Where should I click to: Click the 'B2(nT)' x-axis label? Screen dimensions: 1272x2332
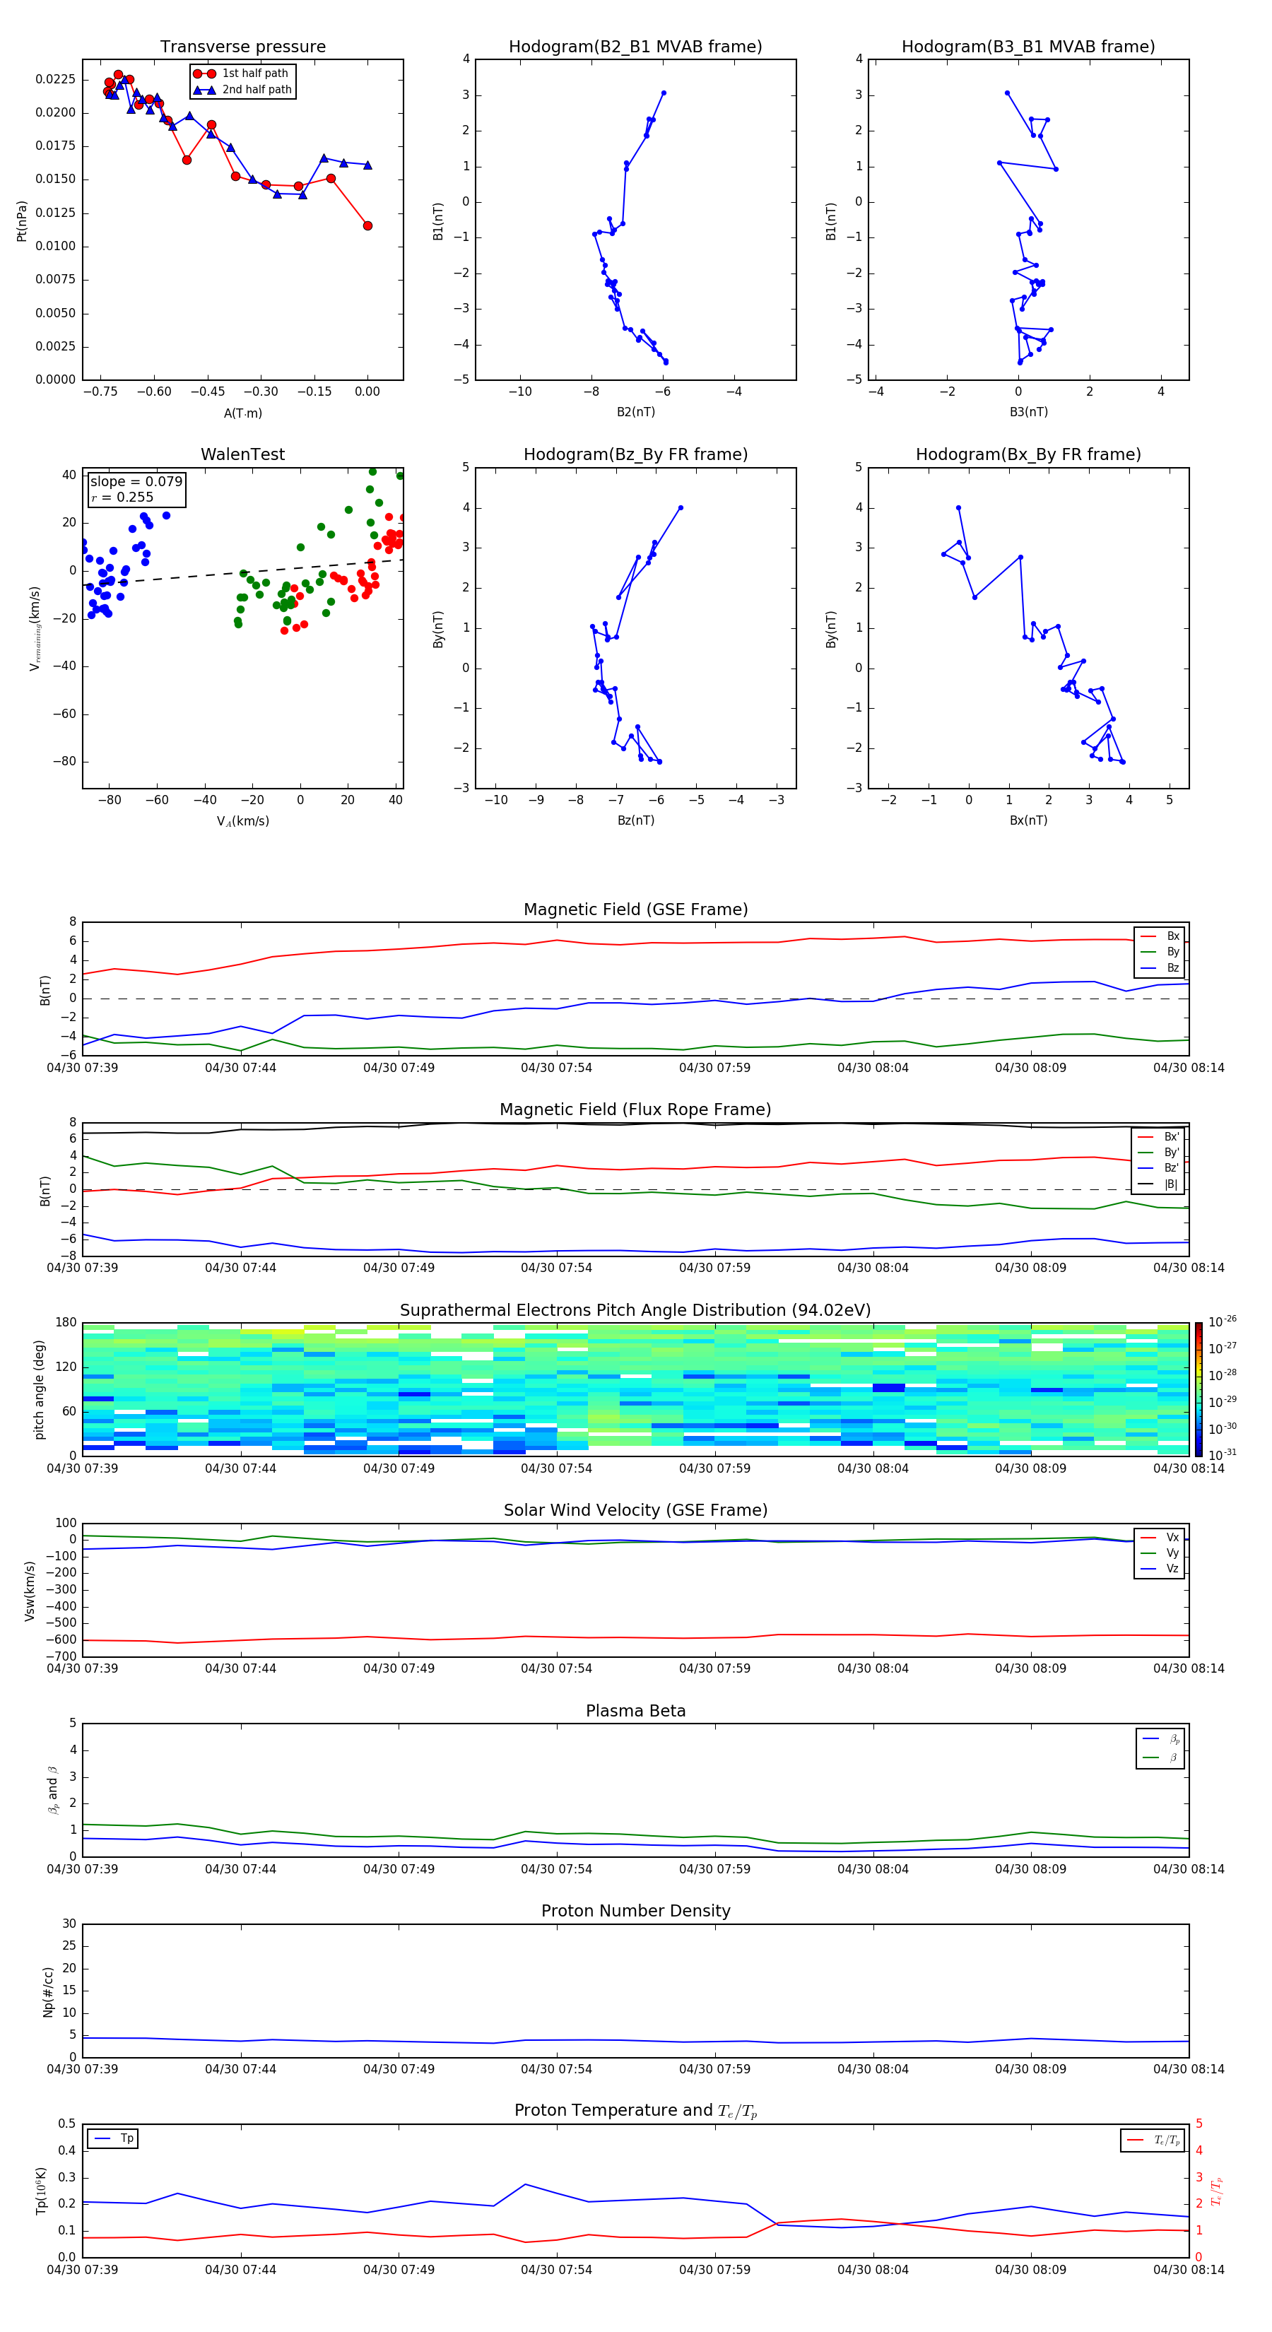click(635, 412)
